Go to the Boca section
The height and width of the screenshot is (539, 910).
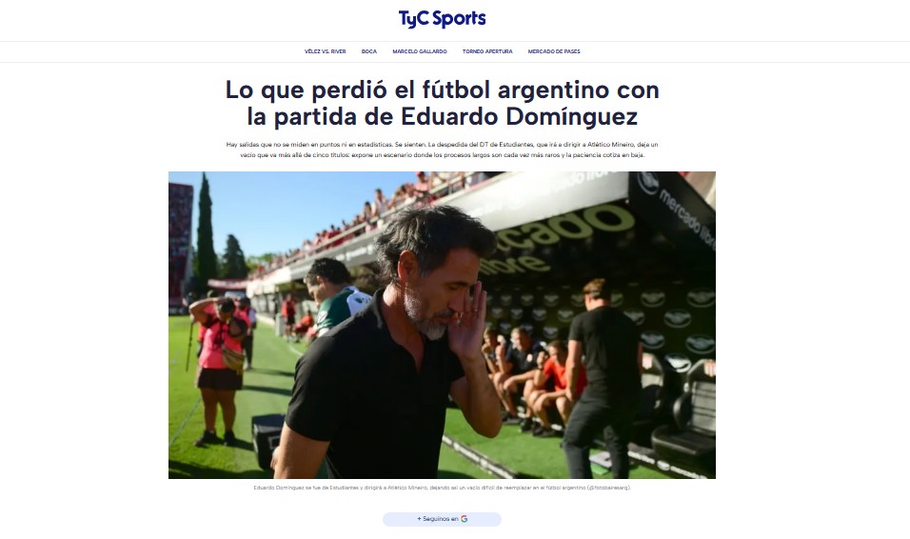coord(369,51)
